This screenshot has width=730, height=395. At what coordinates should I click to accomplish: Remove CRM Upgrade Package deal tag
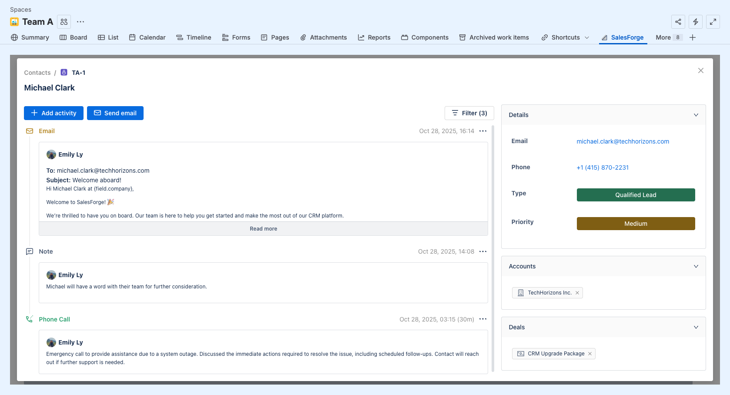pyautogui.click(x=590, y=354)
